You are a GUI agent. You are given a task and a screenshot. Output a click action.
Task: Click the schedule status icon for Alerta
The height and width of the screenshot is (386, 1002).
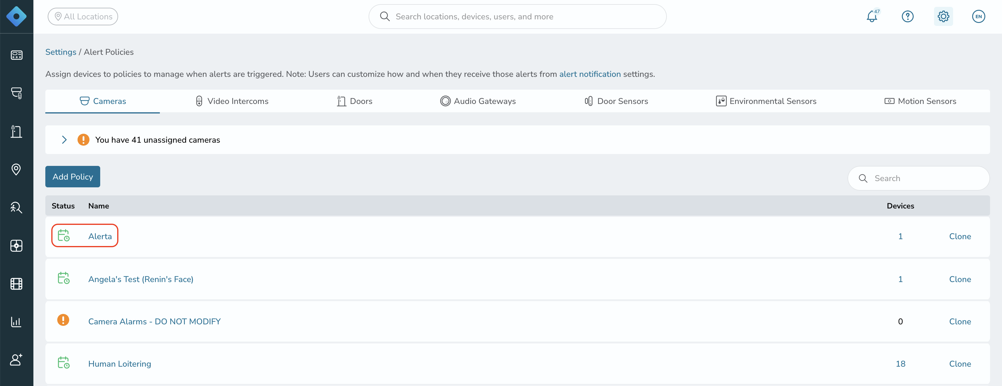tap(64, 235)
